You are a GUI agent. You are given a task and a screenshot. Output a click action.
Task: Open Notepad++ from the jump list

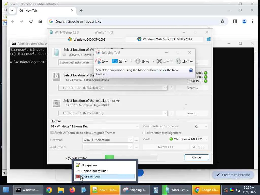105,165
